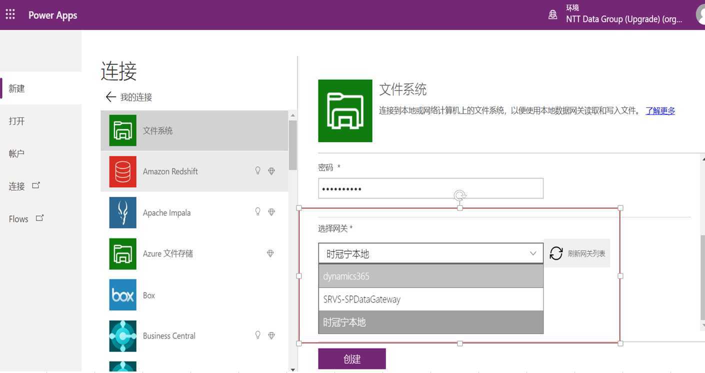The height and width of the screenshot is (373, 705).
Task: Select 帐户 in left navigation
Action: (16, 153)
